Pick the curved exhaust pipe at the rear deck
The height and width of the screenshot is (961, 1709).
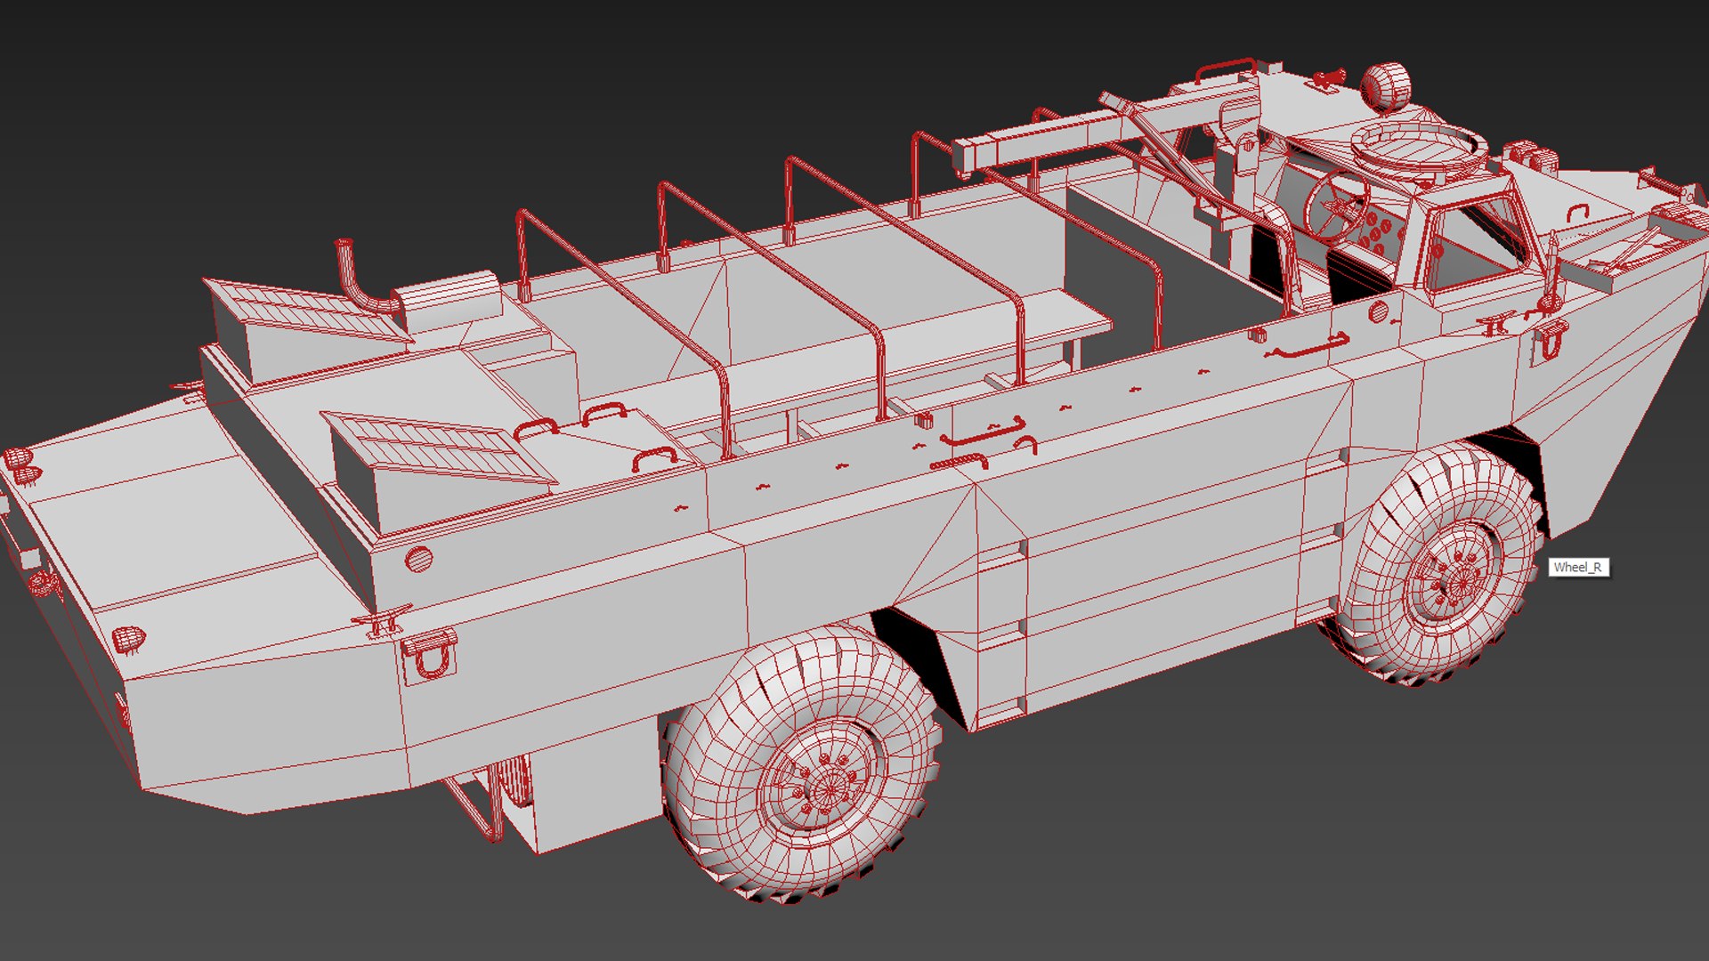(x=365, y=275)
